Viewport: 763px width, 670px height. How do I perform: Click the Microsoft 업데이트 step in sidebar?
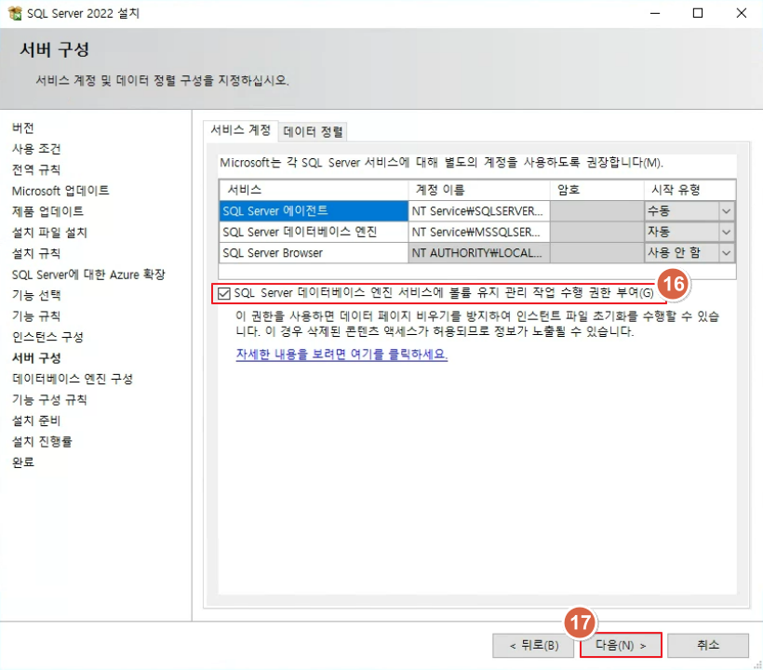pyautogui.click(x=60, y=191)
